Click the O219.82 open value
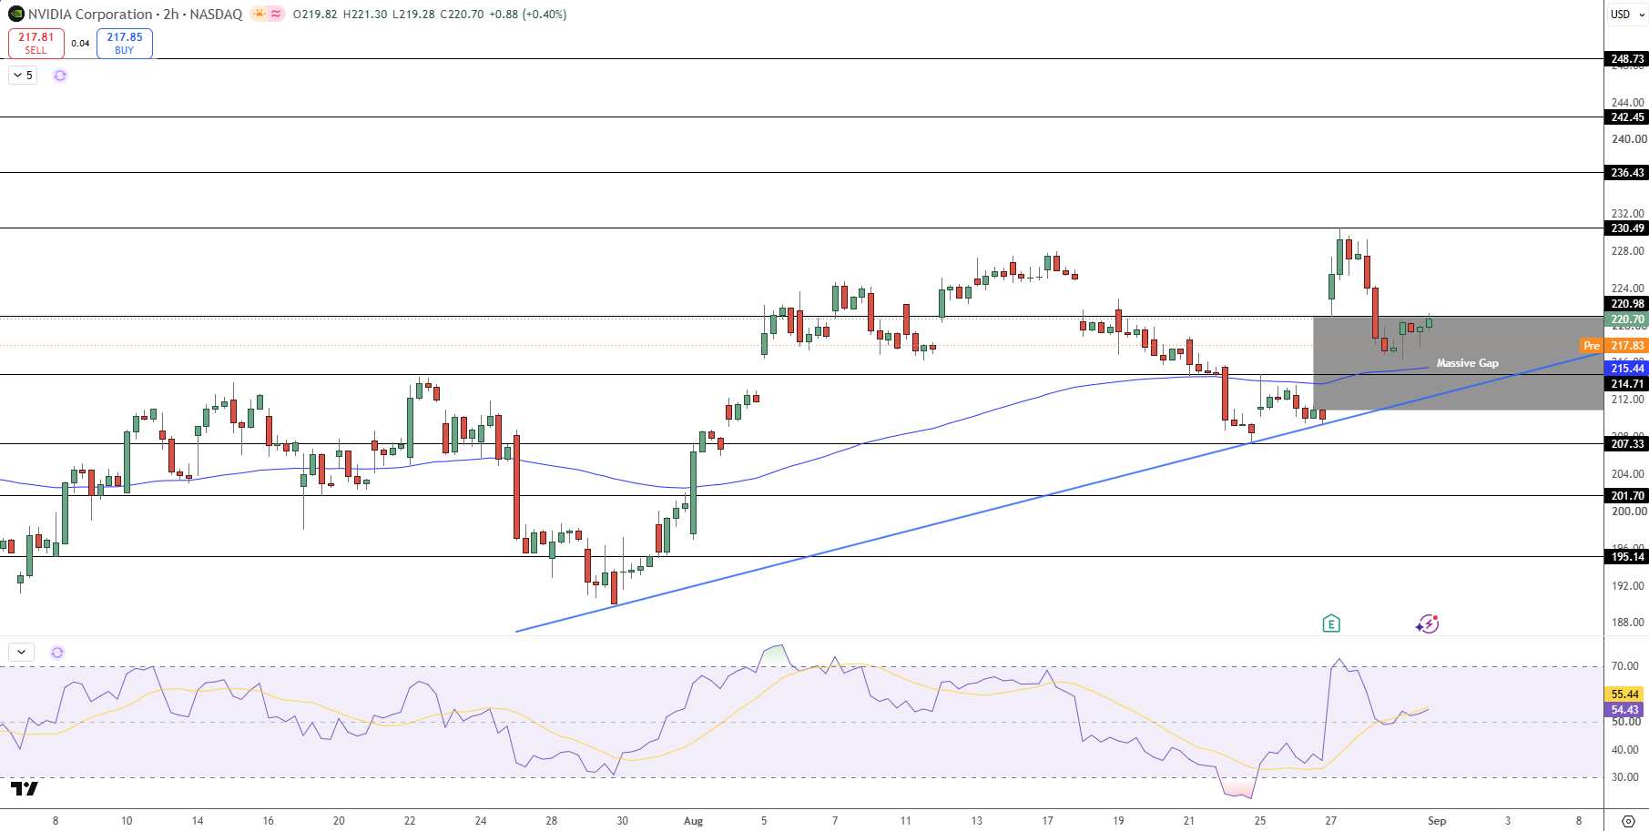The image size is (1649, 831). 314,15
